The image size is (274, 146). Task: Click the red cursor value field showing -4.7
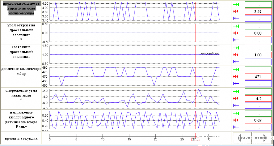(258, 98)
